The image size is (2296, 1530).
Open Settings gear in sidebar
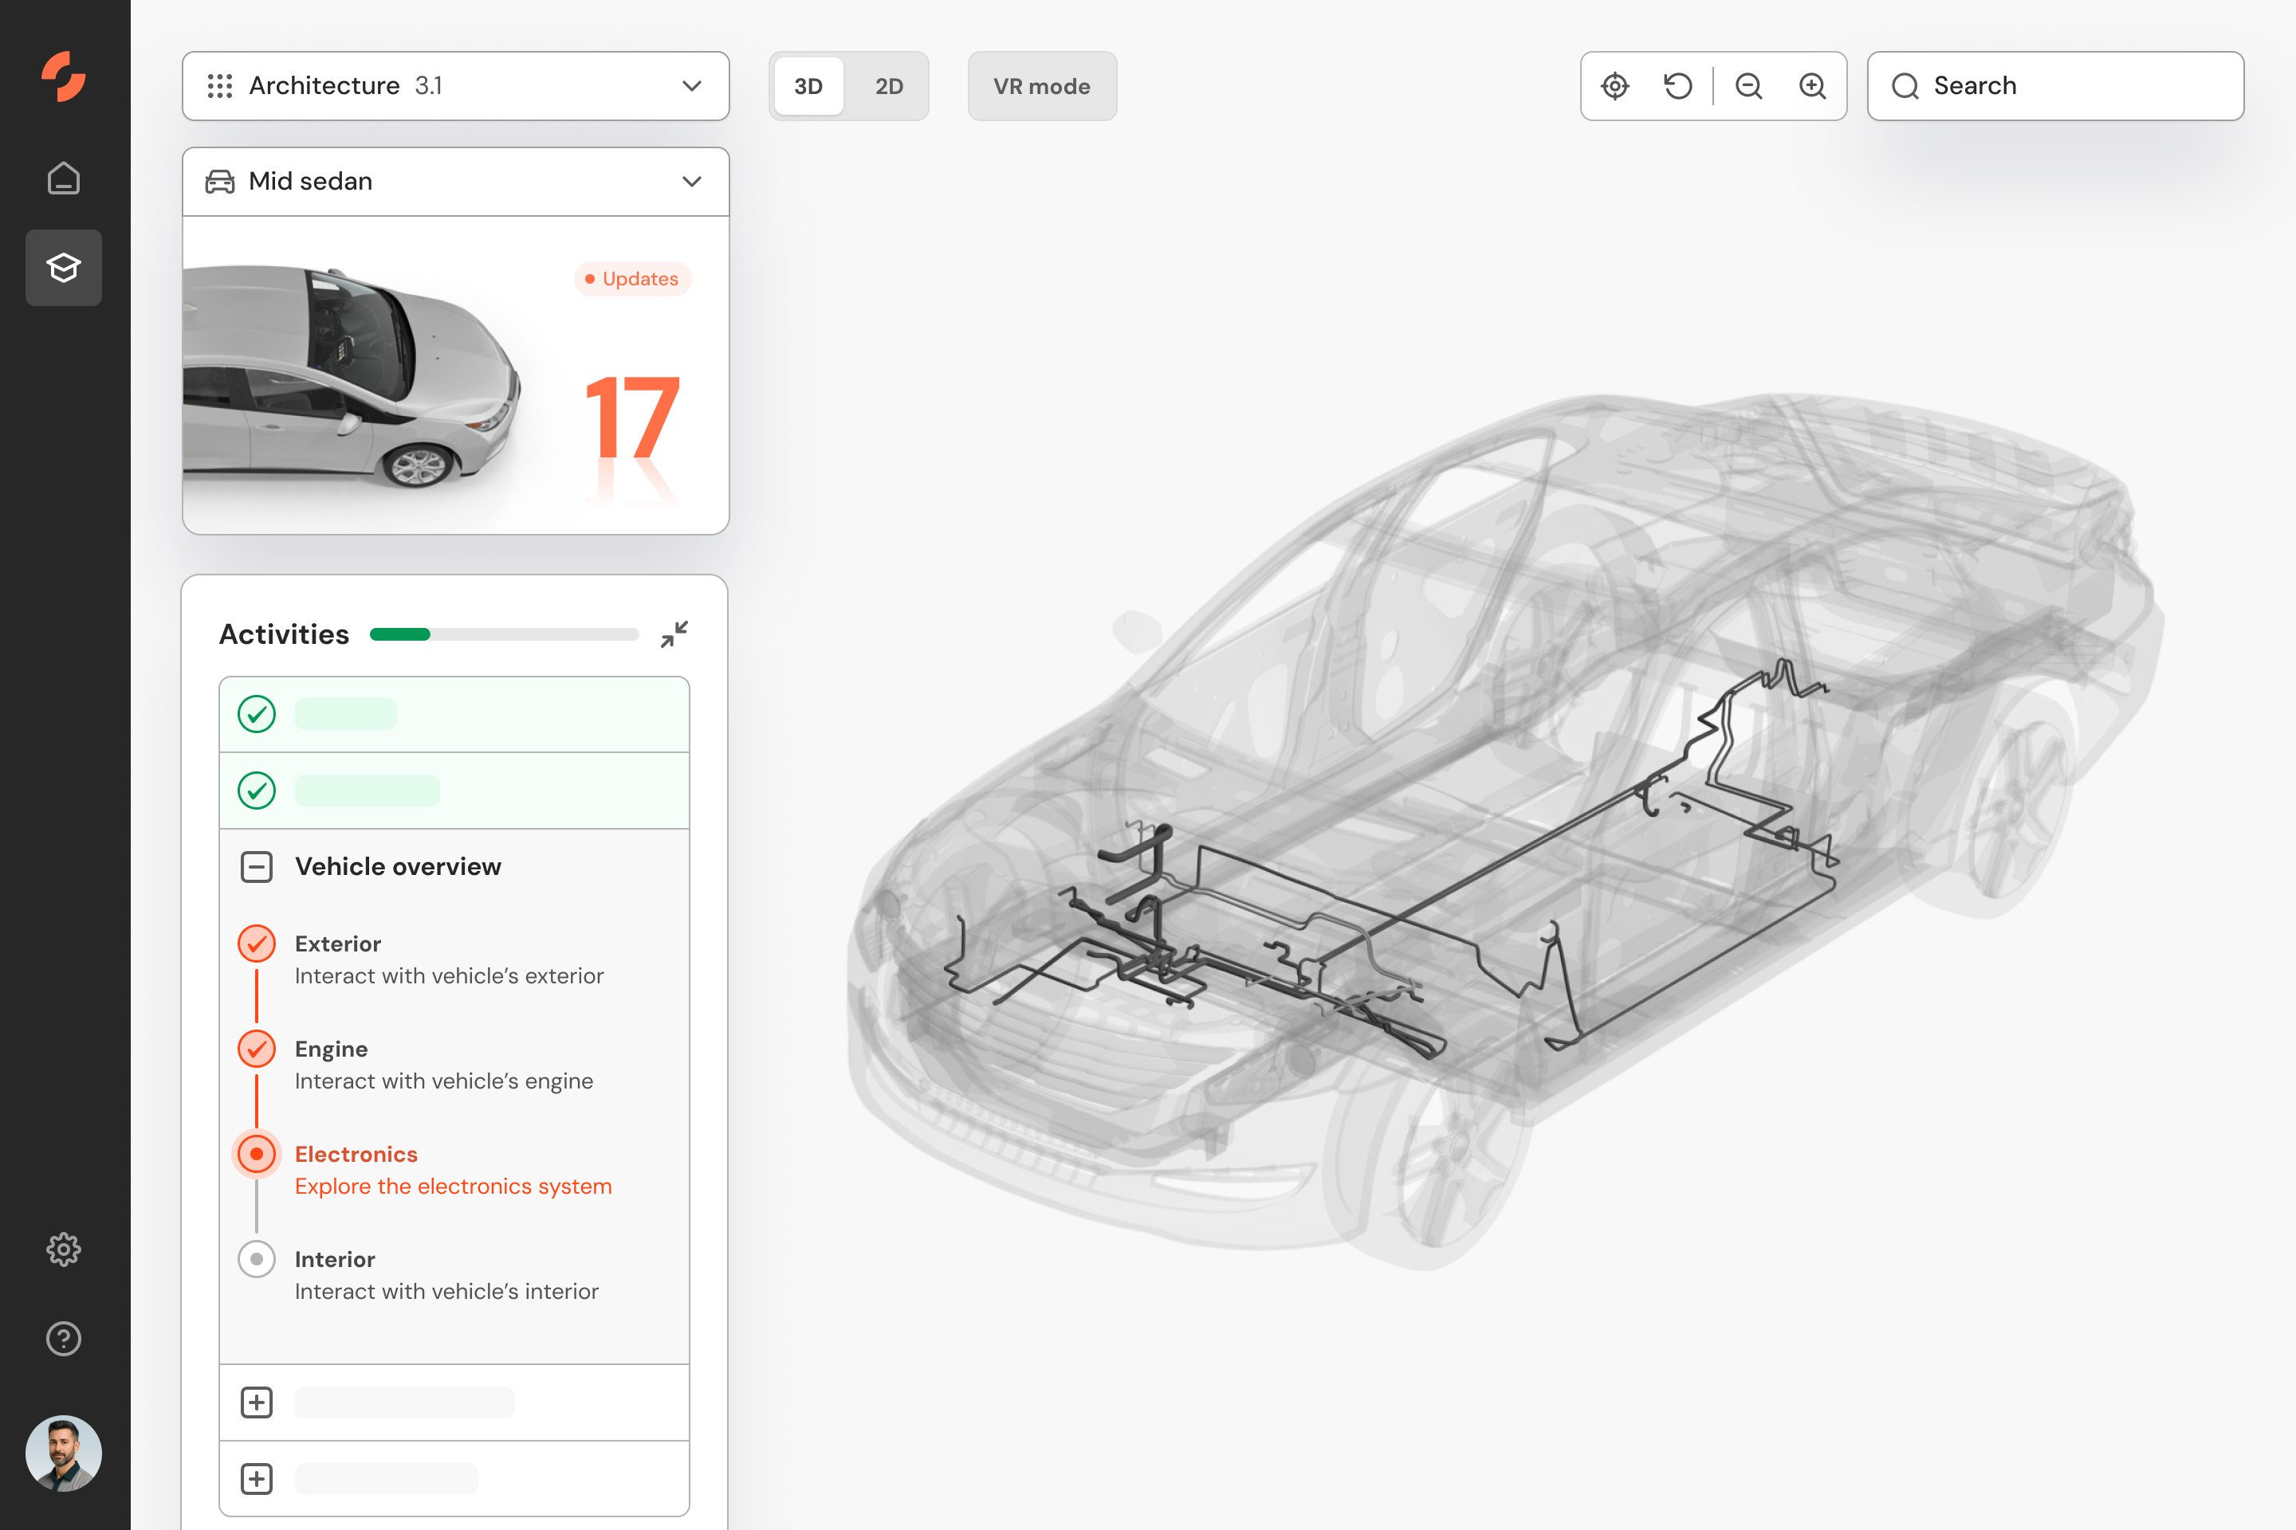pyautogui.click(x=64, y=1249)
